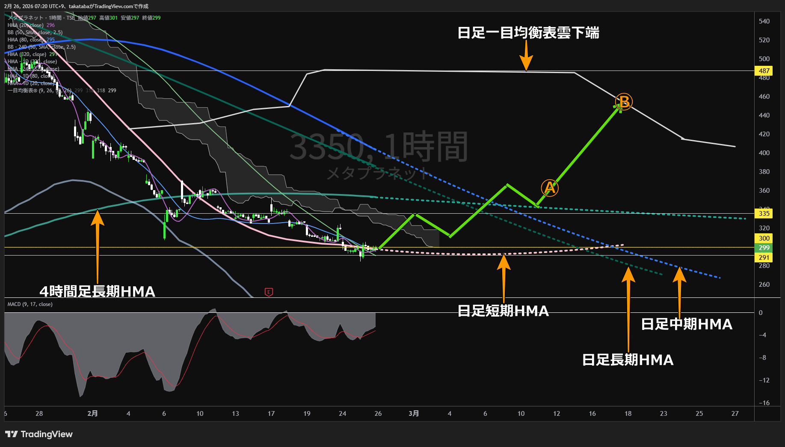
Task: Click the 487 yellow price label
Action: (x=764, y=71)
